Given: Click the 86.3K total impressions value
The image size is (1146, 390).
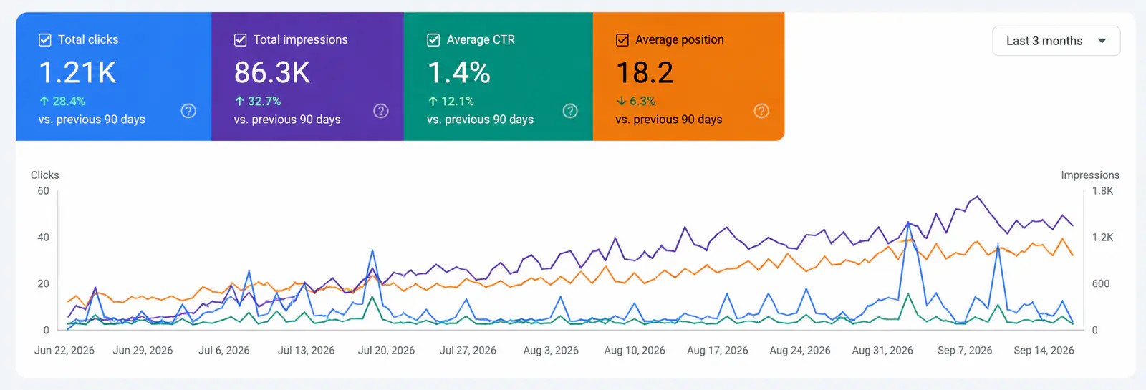Looking at the screenshot, I should pyautogui.click(x=272, y=72).
